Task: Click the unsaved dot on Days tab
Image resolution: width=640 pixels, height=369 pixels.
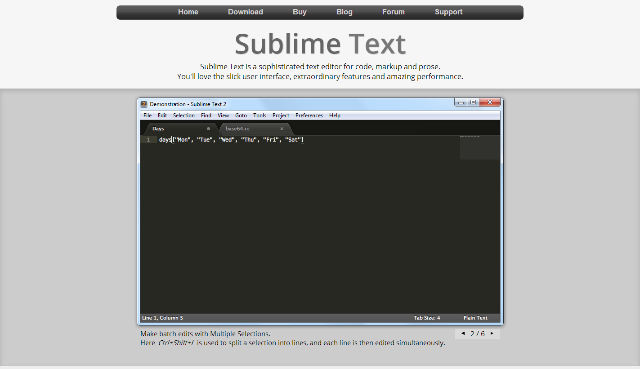Action: pyautogui.click(x=208, y=129)
